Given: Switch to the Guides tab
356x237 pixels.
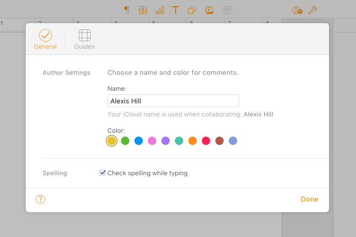Looking at the screenshot, I should click(84, 39).
